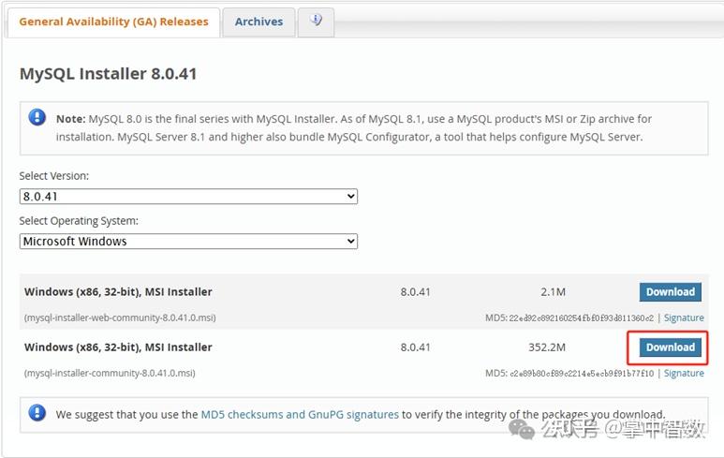Select the file name mysql-installer-web-community-8.0.41.0.msi
This screenshot has width=724, height=458.
120,318
